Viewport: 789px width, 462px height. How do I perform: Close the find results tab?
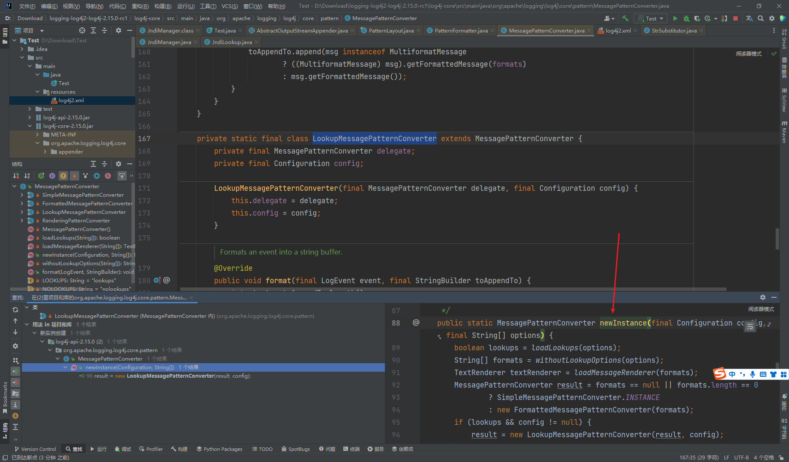pos(191,298)
